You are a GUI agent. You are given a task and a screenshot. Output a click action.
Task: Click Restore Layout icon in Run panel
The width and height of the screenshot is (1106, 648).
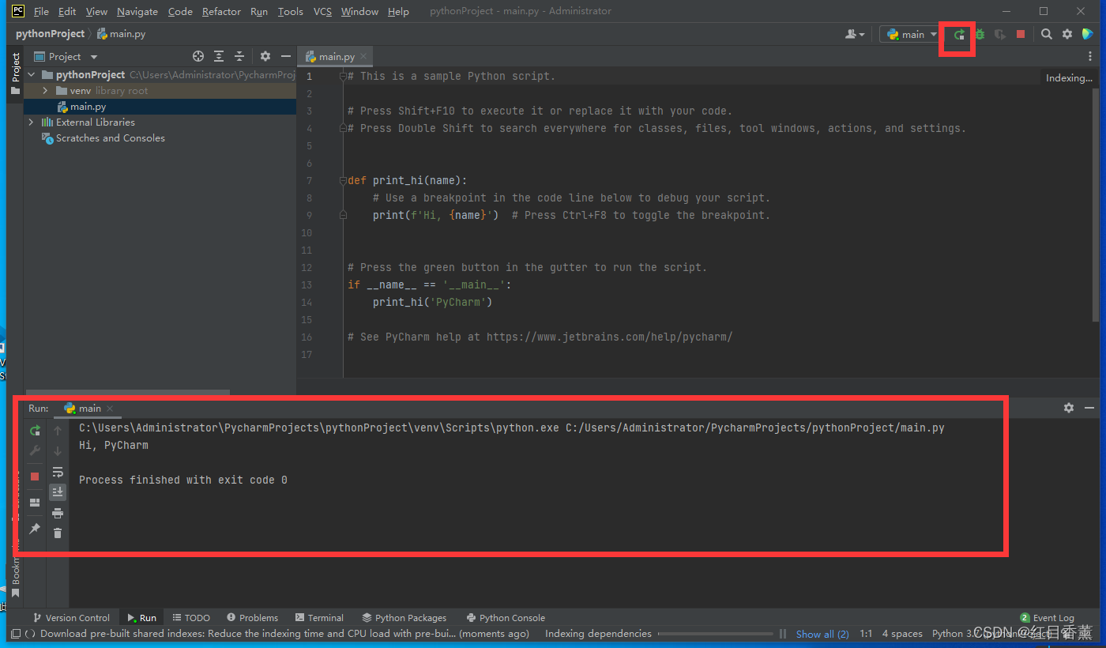pyautogui.click(x=35, y=503)
